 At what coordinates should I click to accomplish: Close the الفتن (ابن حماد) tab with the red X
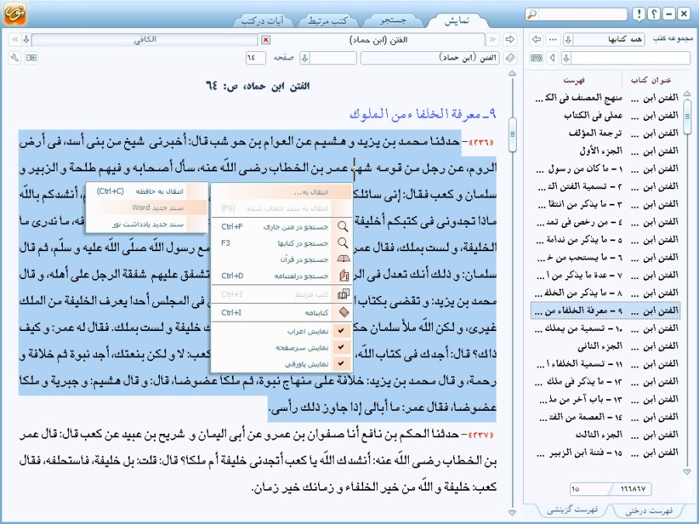pos(265,40)
